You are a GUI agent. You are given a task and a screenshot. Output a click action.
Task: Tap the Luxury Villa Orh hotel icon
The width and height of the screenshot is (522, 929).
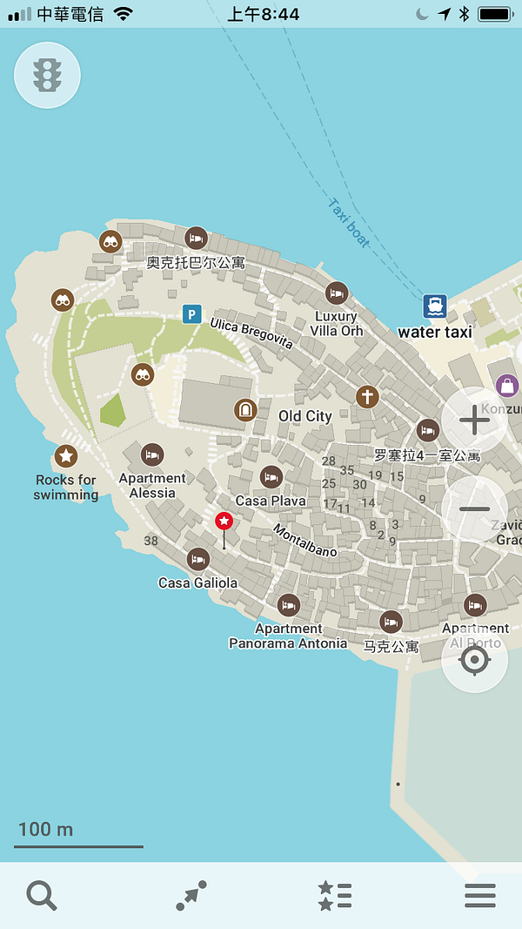(337, 293)
